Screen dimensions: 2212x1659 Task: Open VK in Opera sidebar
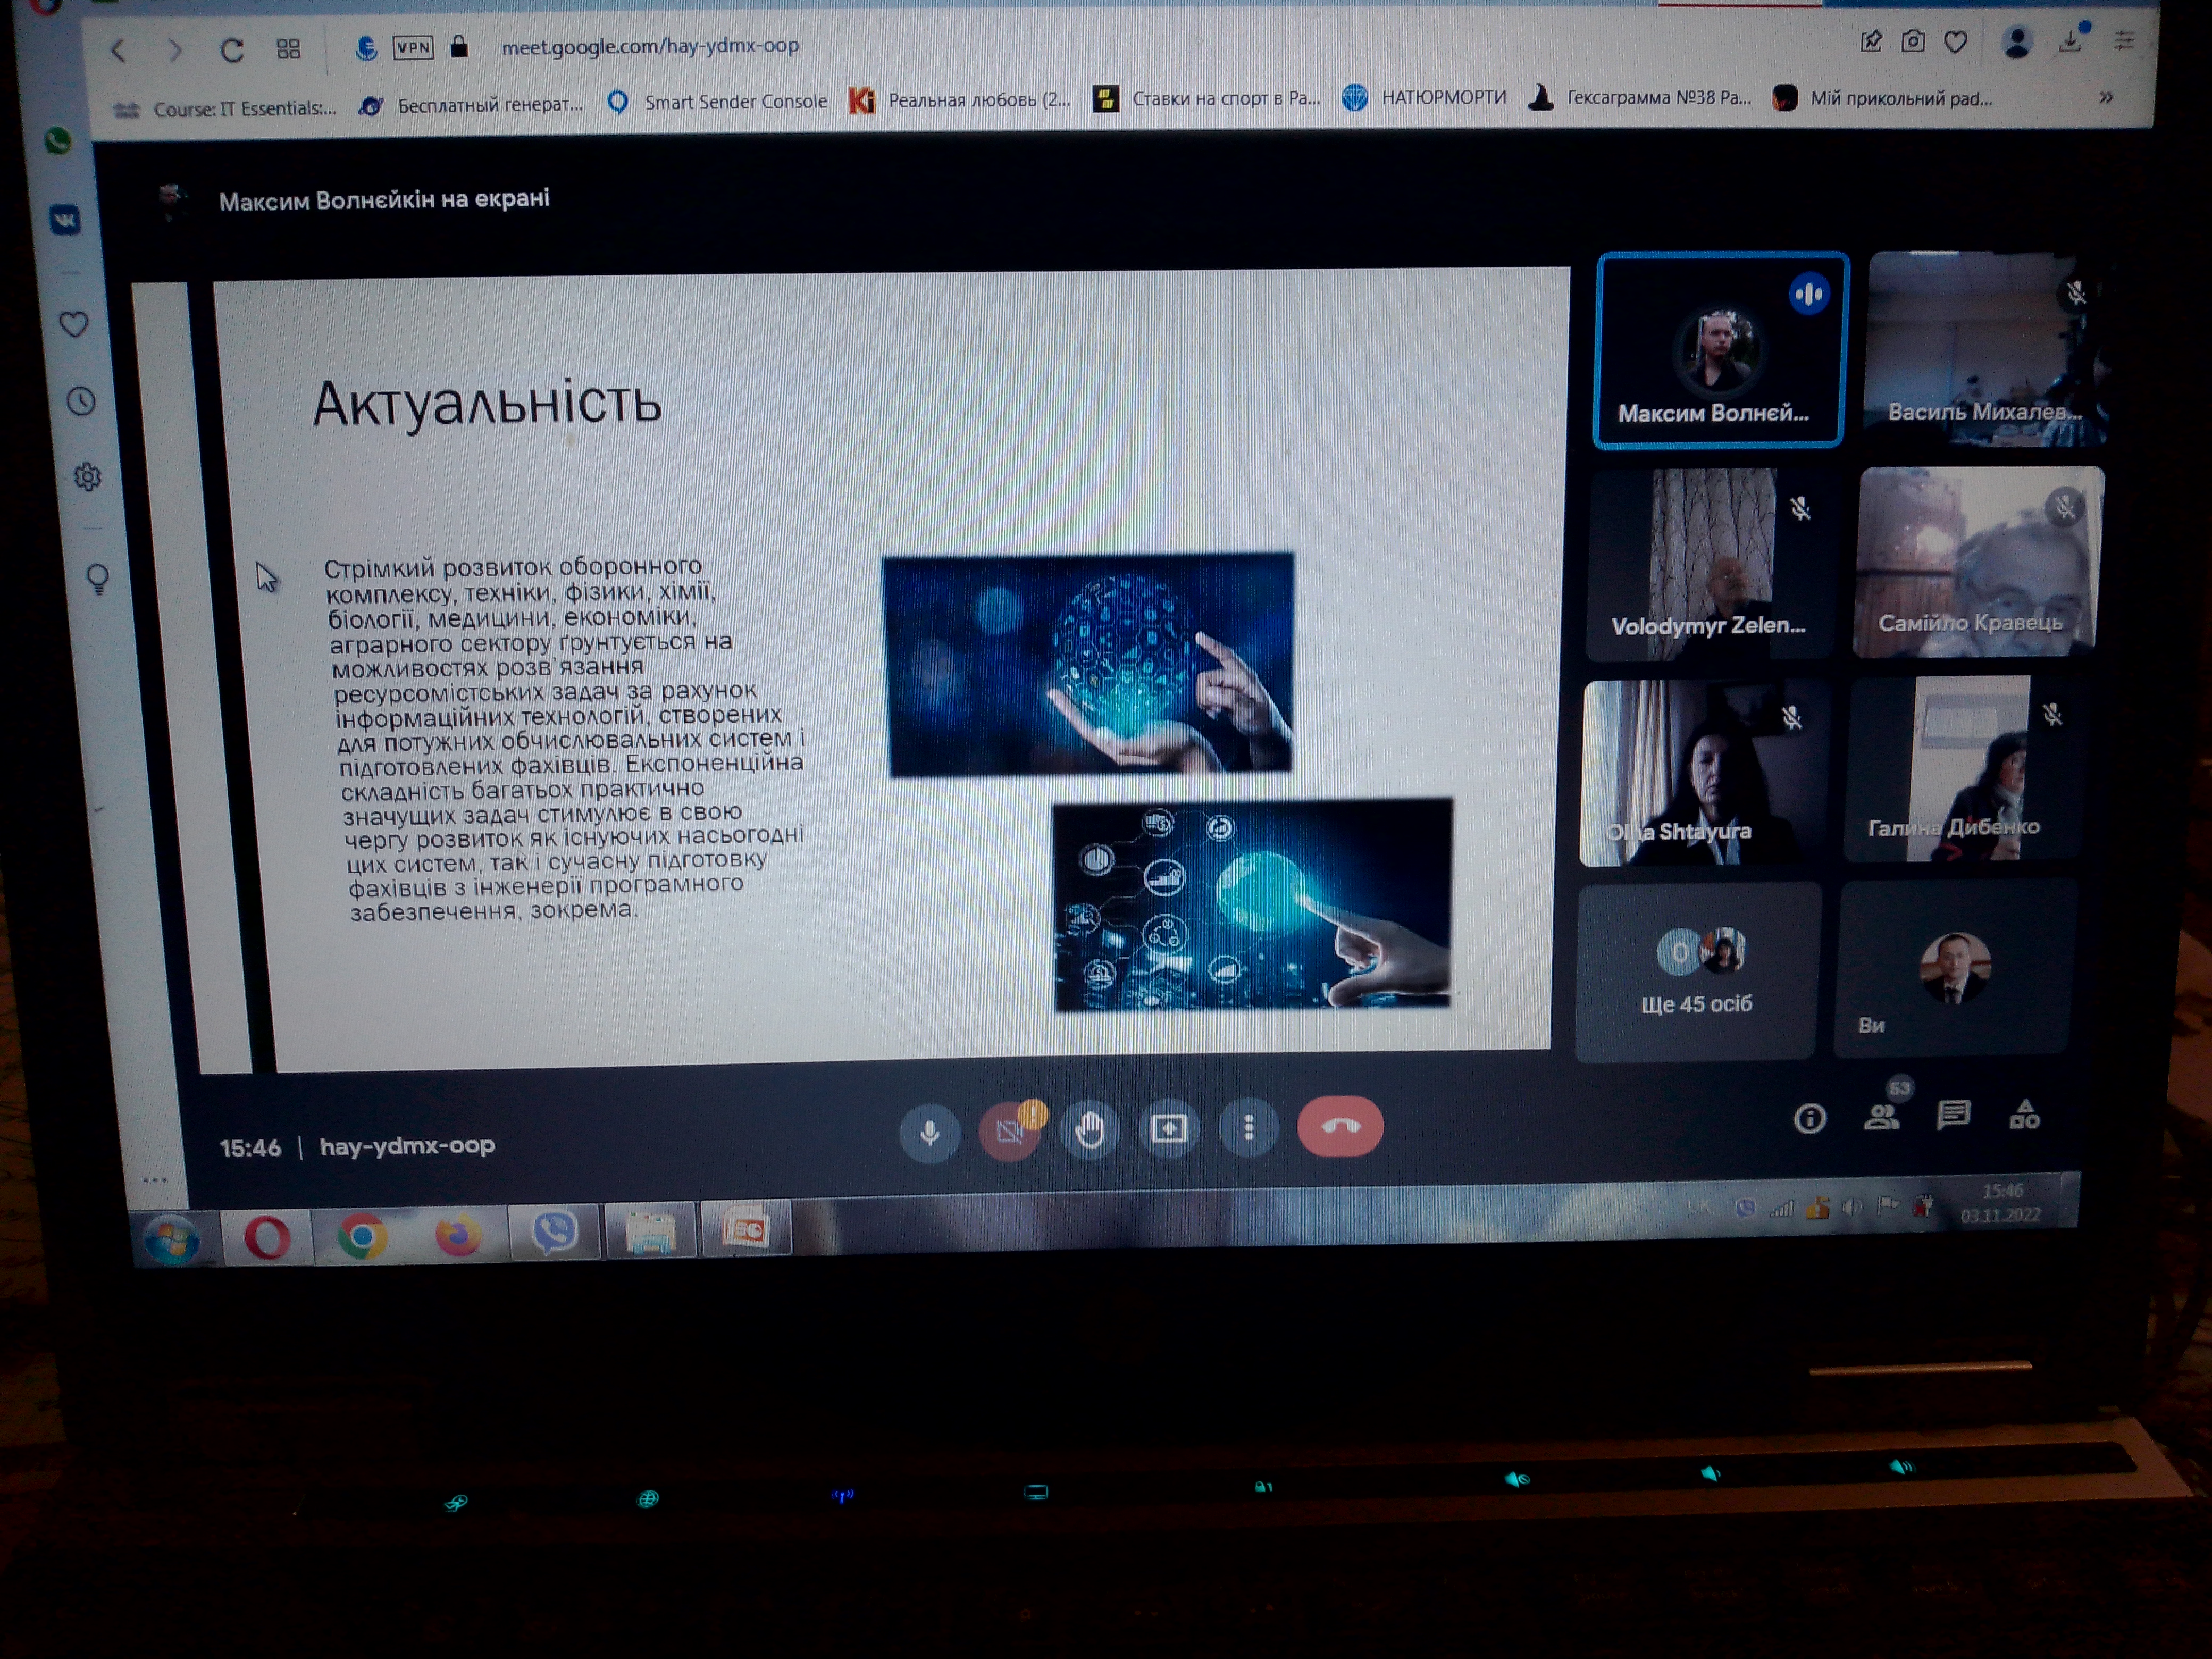pyautogui.click(x=65, y=219)
